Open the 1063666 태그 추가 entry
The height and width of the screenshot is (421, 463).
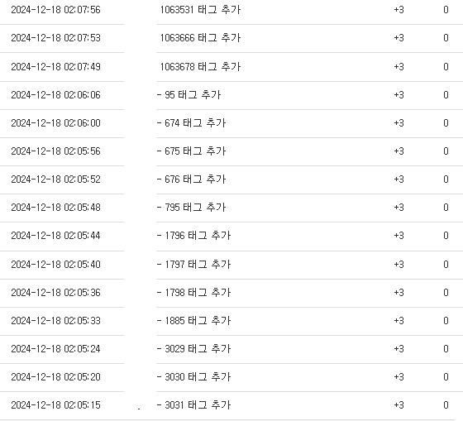(200, 38)
